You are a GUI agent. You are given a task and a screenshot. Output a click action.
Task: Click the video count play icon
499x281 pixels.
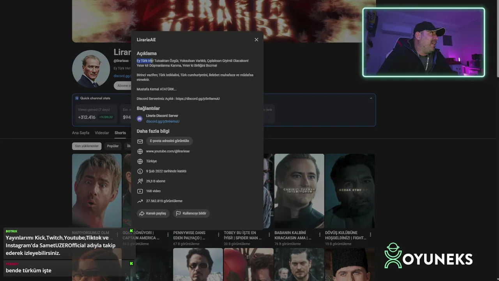pyautogui.click(x=140, y=191)
